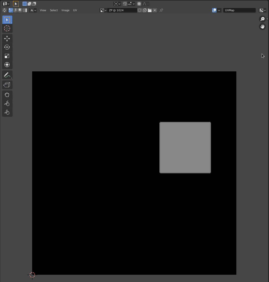Enable island UV select mode
This screenshot has height=282, width=269.
[x=25, y=10]
